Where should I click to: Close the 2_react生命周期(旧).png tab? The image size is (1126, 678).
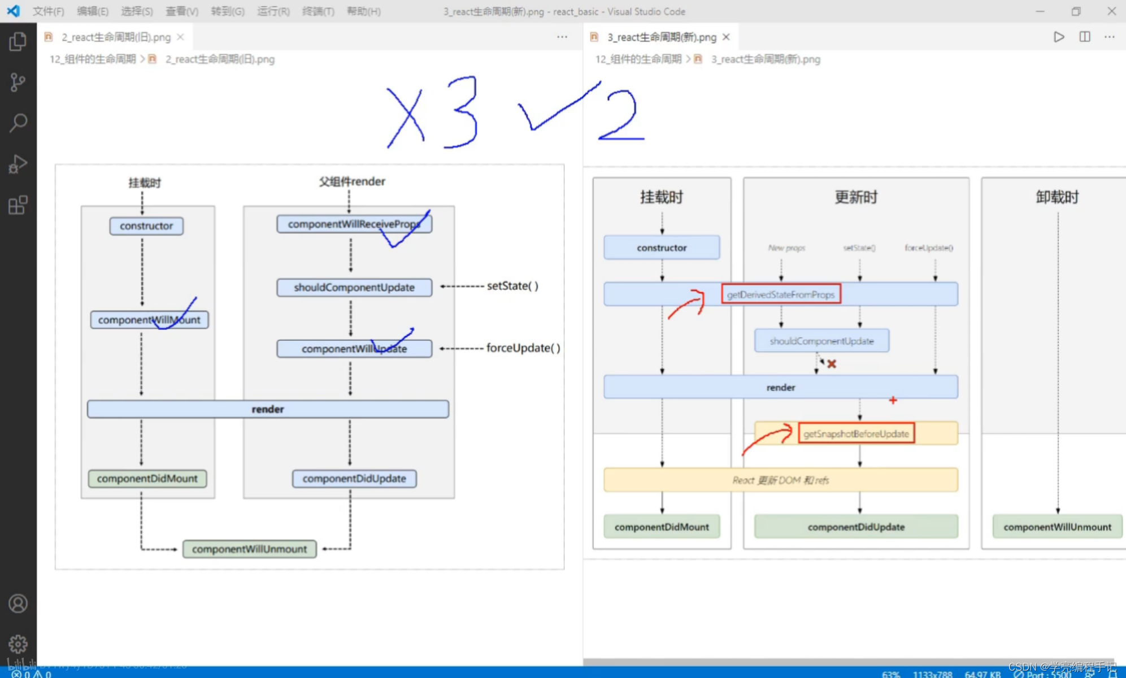pos(181,37)
